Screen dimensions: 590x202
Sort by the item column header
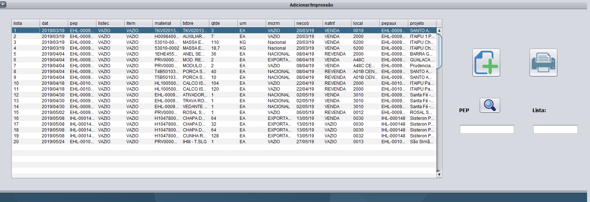click(139, 23)
